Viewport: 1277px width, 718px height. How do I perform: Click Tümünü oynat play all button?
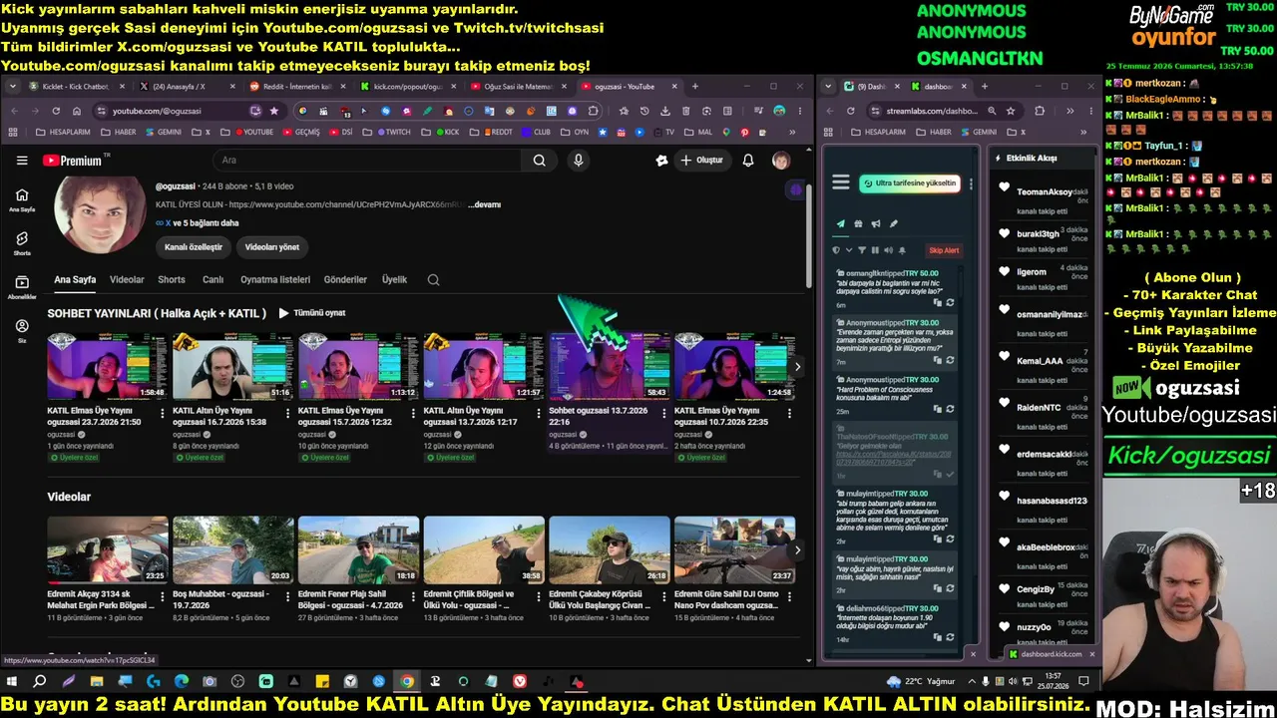coord(312,313)
